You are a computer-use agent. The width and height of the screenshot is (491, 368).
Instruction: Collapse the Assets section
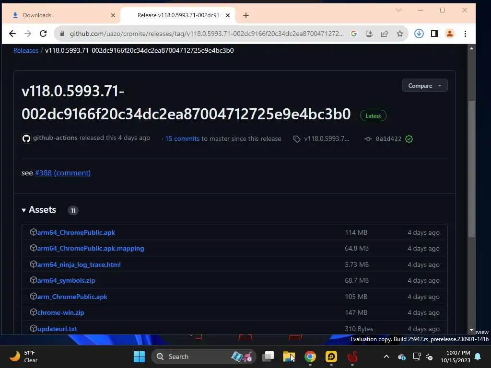coord(39,210)
